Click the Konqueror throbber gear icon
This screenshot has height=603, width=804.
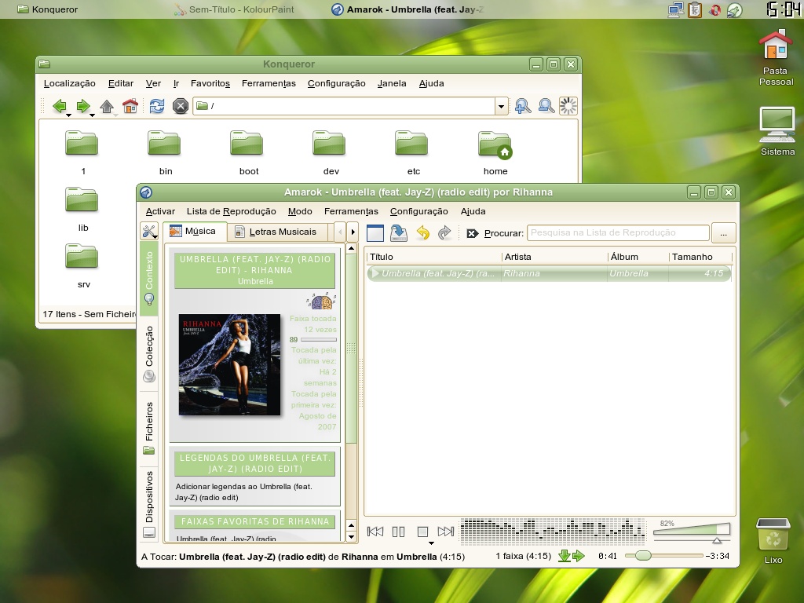tap(568, 106)
